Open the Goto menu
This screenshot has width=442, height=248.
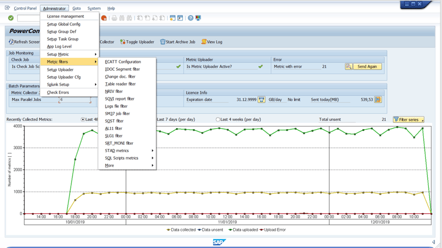click(76, 8)
